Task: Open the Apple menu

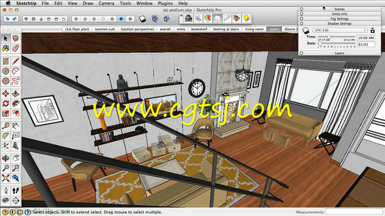Action: click(x=8, y=3)
